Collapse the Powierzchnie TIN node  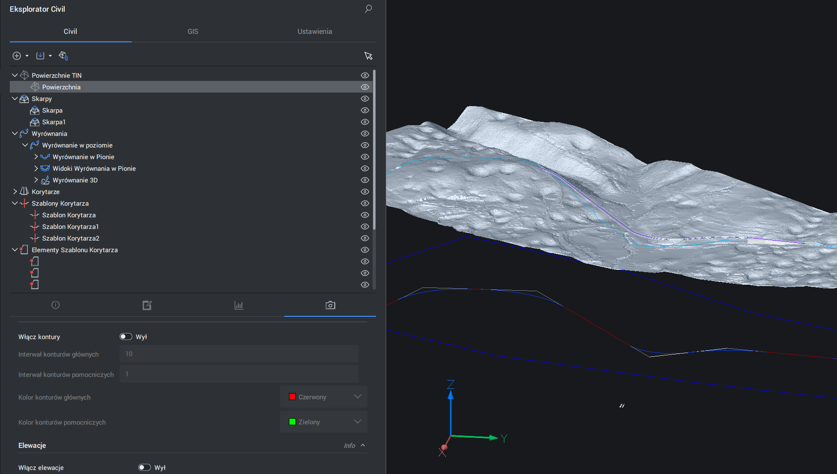[15, 75]
